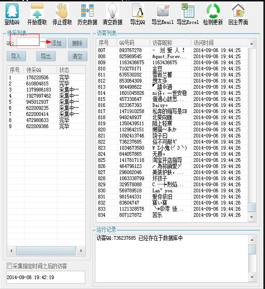Click pending list horizontal scroll right arrow
Image resolution: width=265 pixels, height=289 pixels.
pyautogui.click(x=81, y=251)
